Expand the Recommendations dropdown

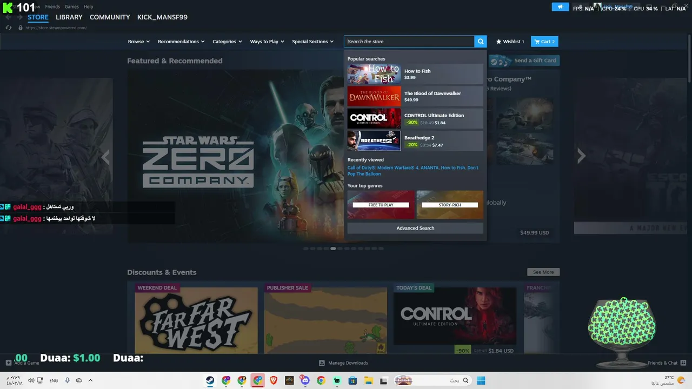click(x=181, y=42)
